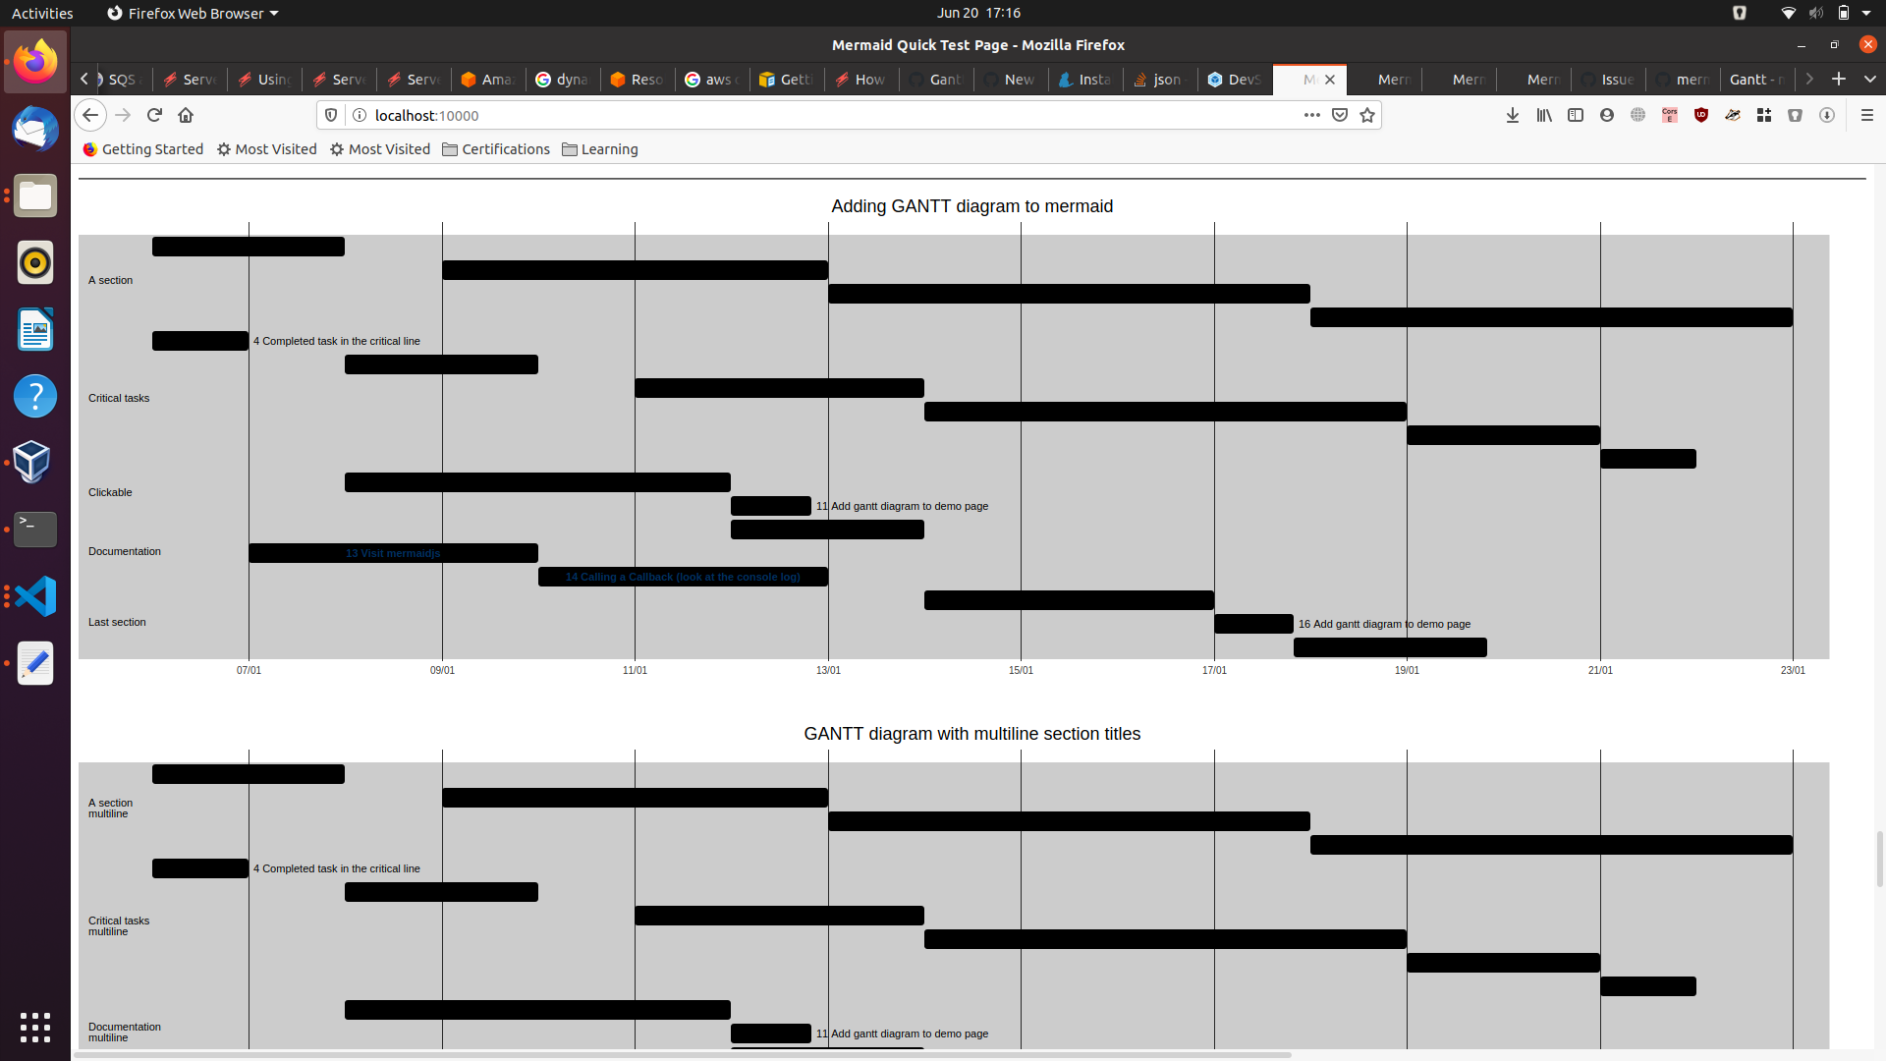Open the Privacy Badger extension icon

pyautogui.click(x=1733, y=115)
